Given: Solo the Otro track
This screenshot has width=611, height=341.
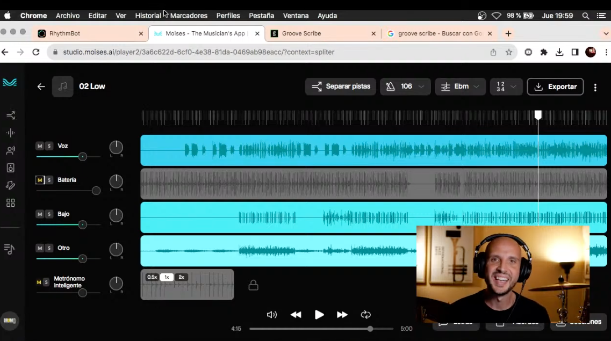Looking at the screenshot, I should coord(49,248).
